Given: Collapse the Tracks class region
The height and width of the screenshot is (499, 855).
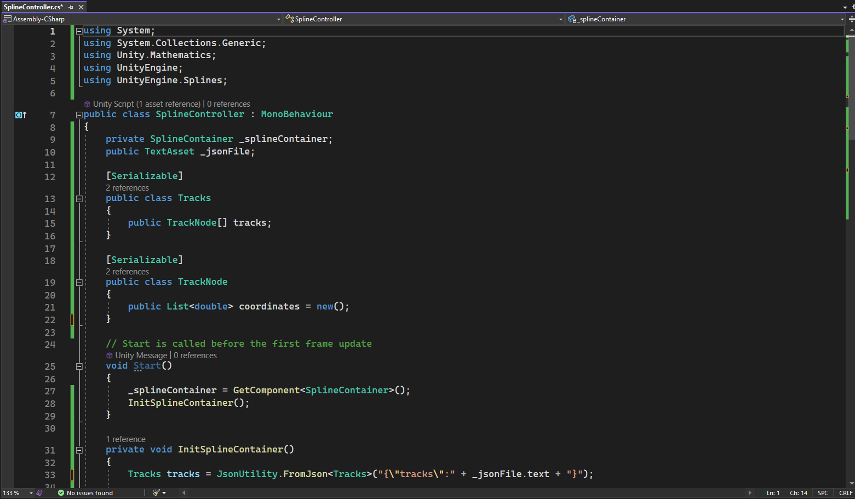Looking at the screenshot, I should coord(79,198).
